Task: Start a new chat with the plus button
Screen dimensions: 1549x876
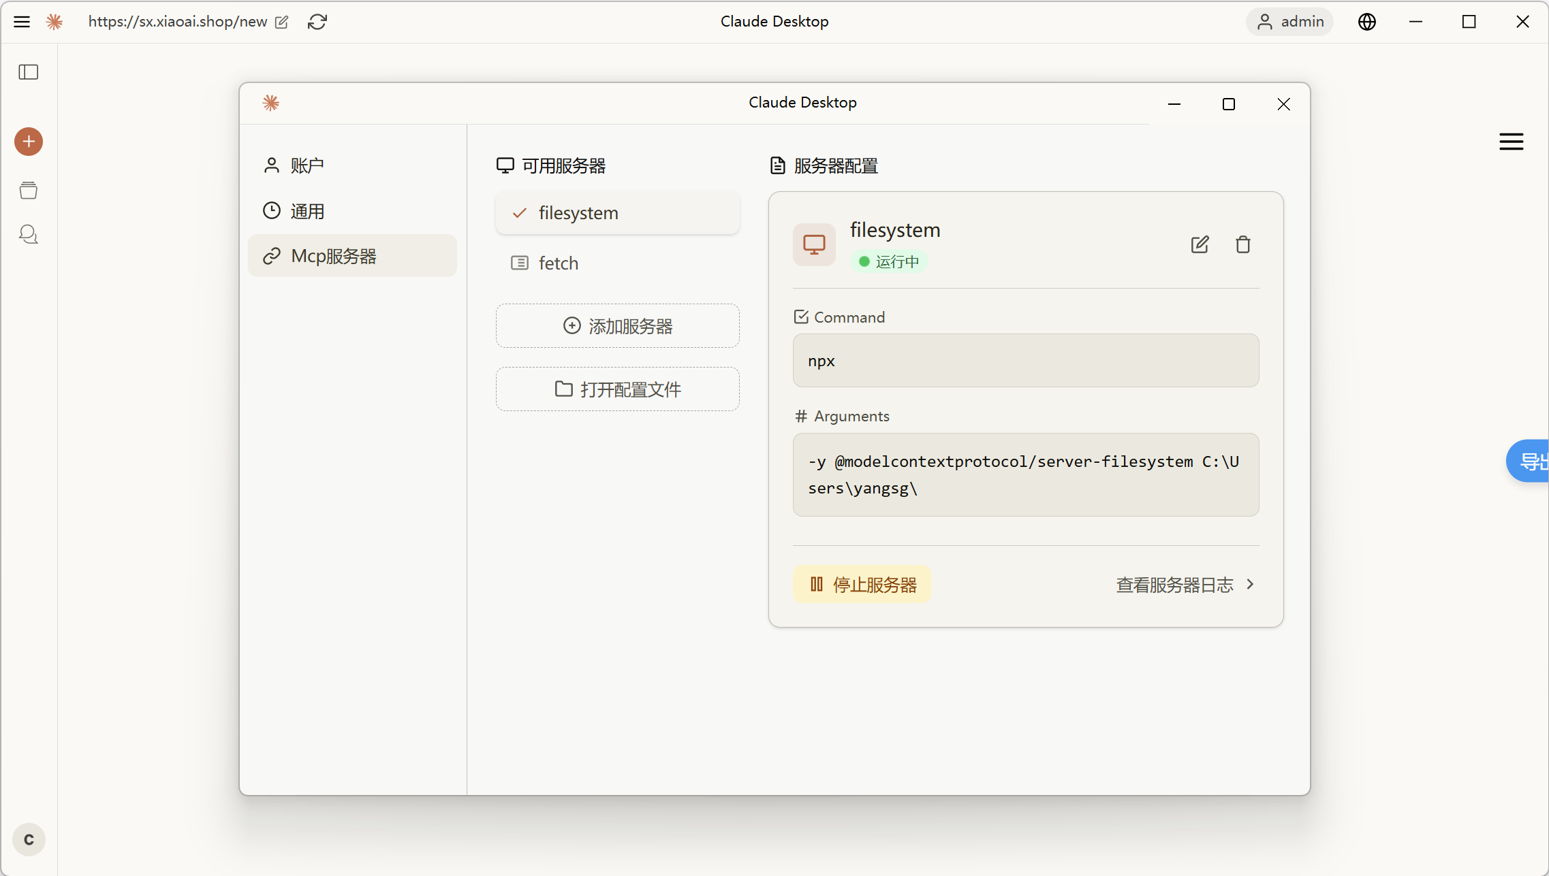Action: point(29,142)
